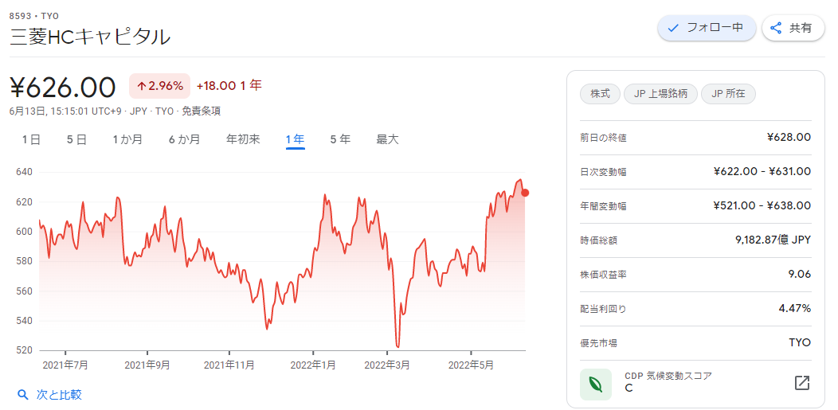
Task: Click the checkmark in フォロー中 button
Action: pyautogui.click(x=673, y=28)
